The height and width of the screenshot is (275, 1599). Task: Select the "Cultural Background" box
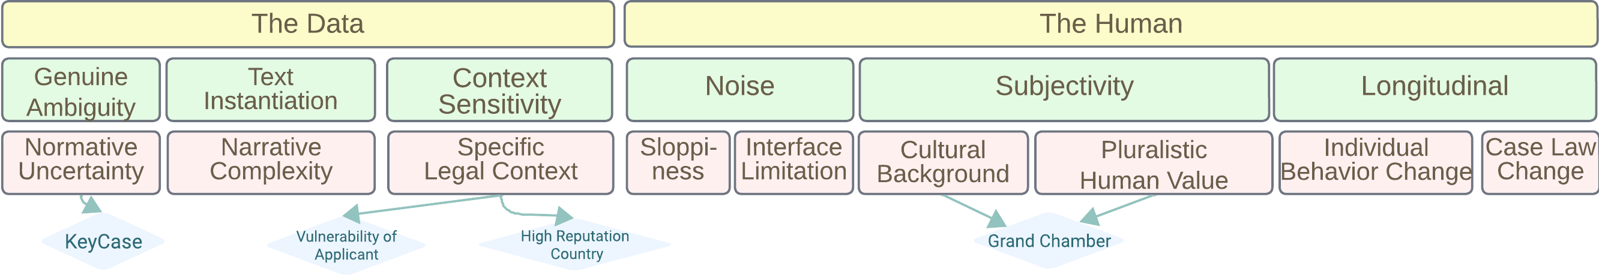click(x=943, y=162)
